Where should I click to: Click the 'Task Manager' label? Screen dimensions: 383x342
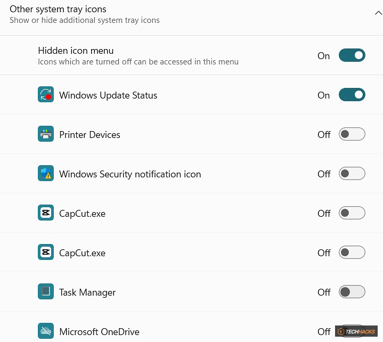click(x=87, y=292)
